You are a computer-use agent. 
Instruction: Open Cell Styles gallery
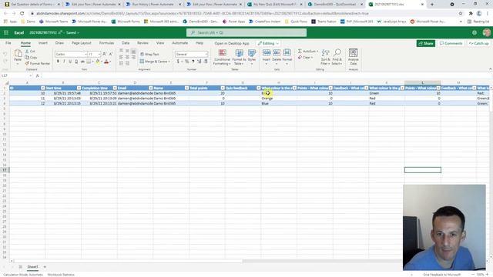pos(252,58)
